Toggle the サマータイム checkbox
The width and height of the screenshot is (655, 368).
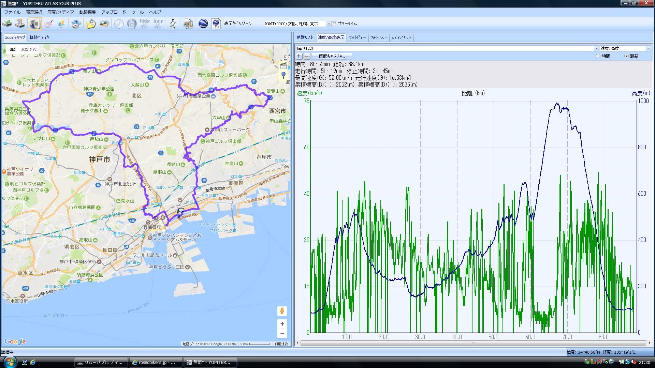334,24
